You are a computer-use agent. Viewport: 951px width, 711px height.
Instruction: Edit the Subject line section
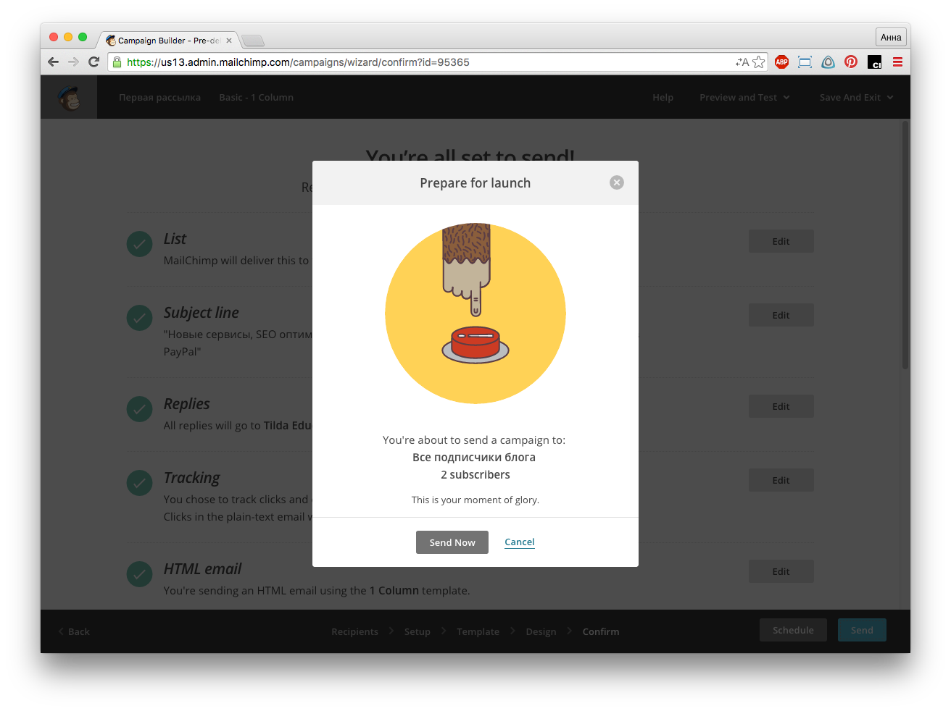[x=781, y=316]
